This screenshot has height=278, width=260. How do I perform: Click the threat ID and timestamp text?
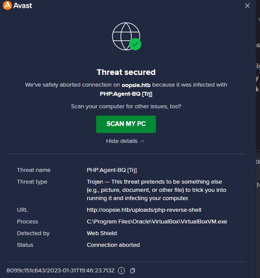click(61, 271)
